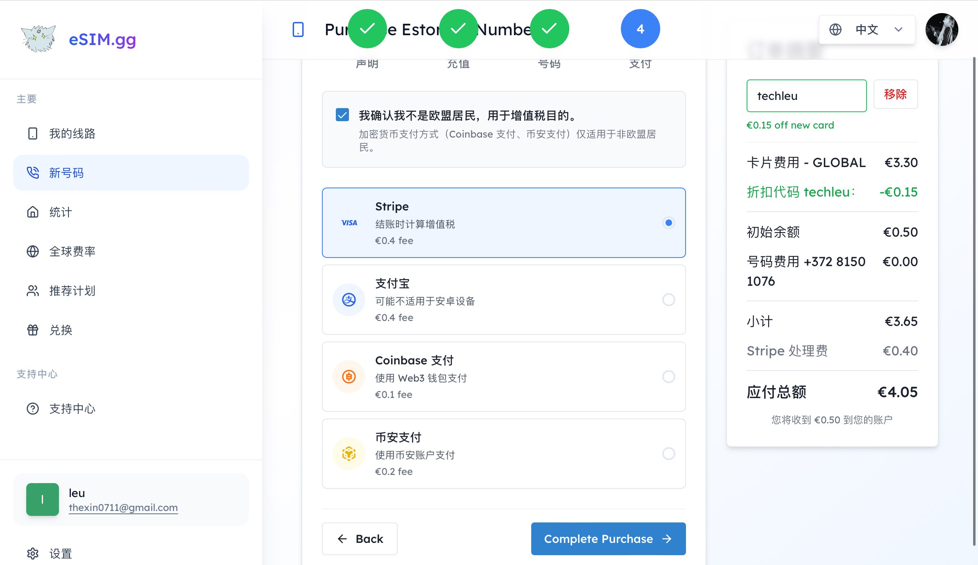Open 设置 in the sidebar
This screenshot has width=978, height=565.
(x=131, y=554)
